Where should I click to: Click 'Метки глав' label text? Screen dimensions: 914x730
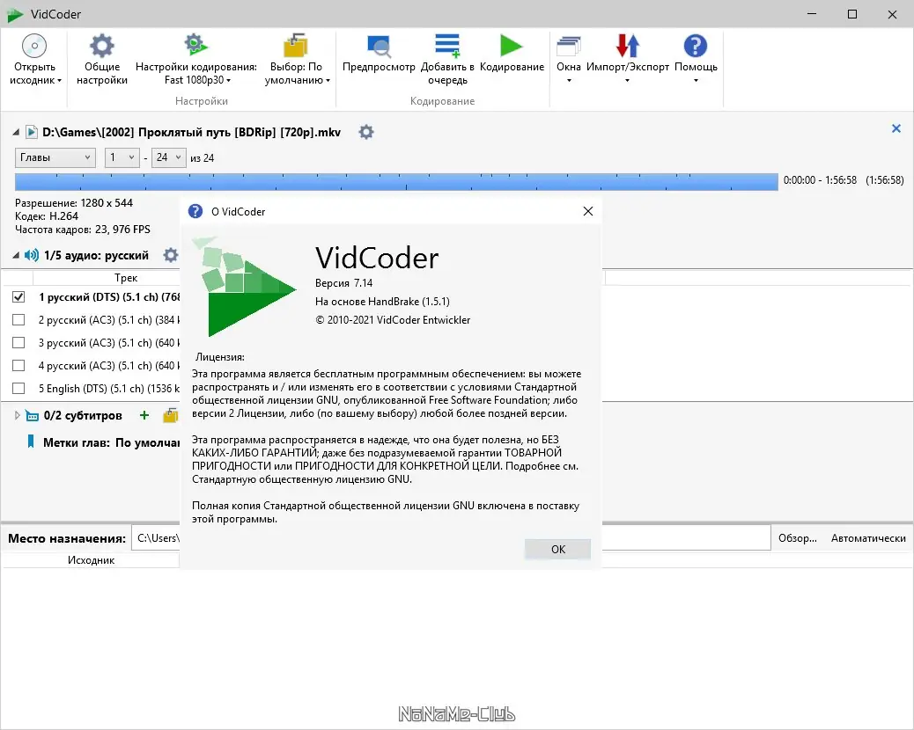tap(77, 442)
